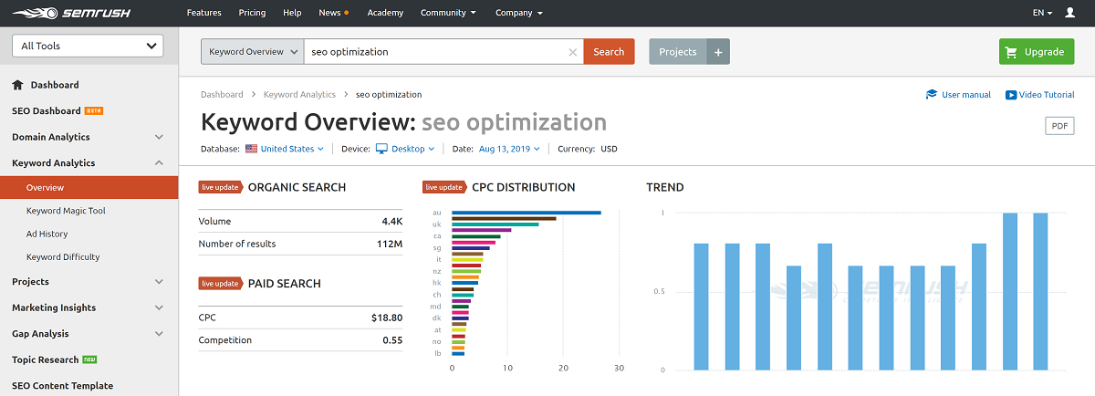
Task: Click the Video Tutorial play icon
Action: 1011,94
